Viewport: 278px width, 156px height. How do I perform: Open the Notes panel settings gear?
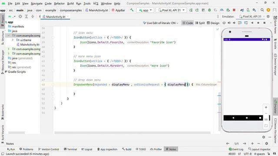click(x=266, y=143)
